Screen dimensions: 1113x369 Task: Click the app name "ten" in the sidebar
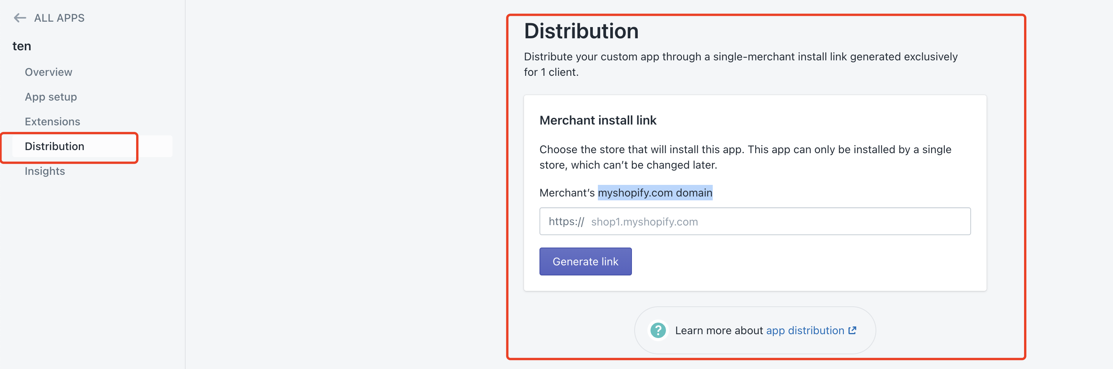22,46
